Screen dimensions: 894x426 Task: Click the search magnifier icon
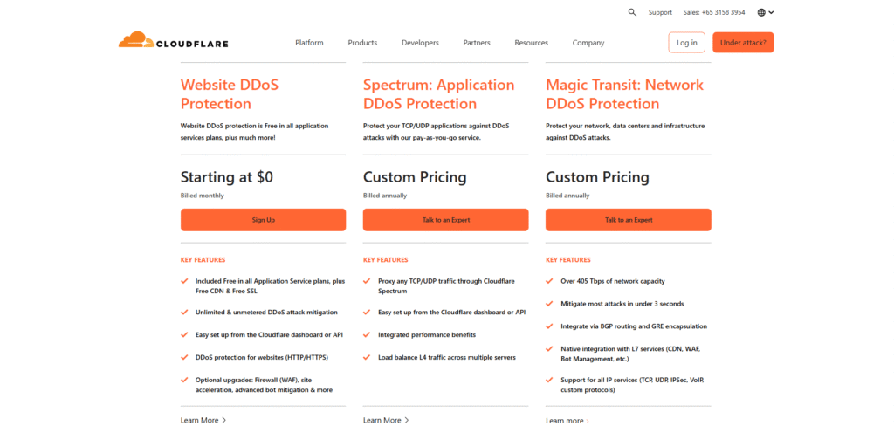pyautogui.click(x=632, y=12)
